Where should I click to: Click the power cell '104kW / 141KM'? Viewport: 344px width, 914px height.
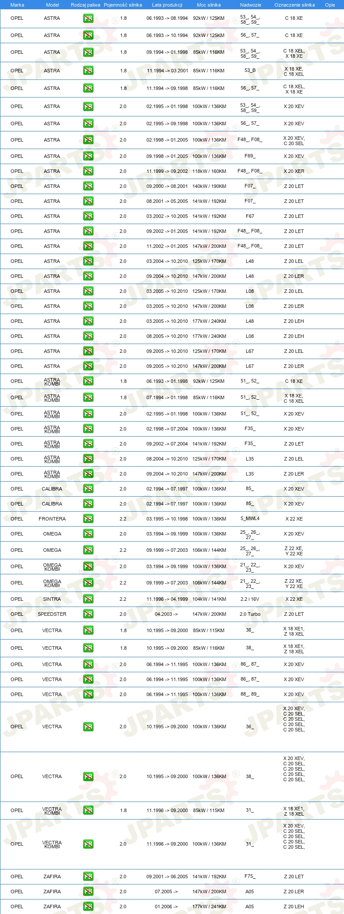209,599
